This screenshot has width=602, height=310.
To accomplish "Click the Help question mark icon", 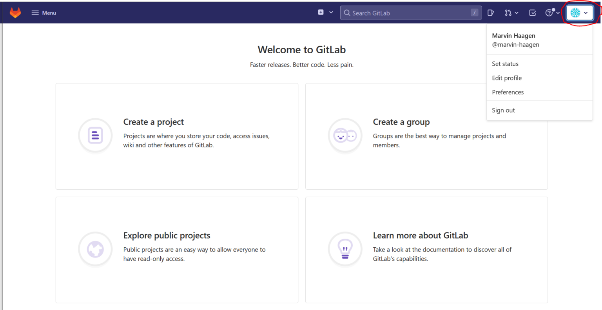I will click(x=549, y=13).
